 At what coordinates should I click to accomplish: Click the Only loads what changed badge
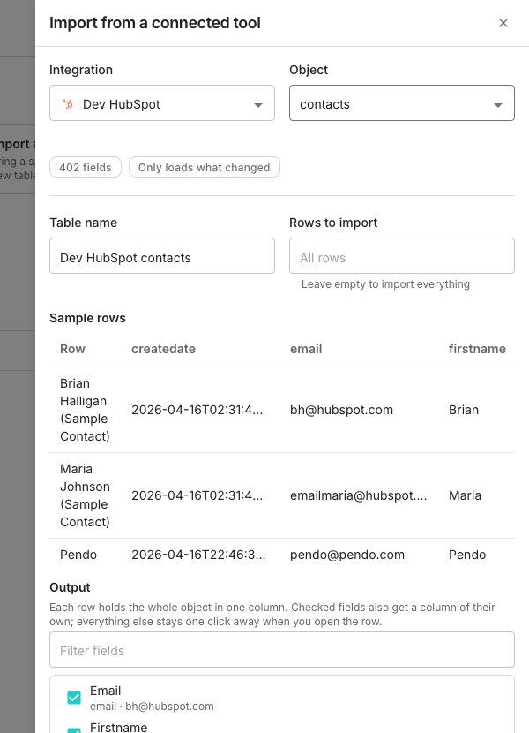(204, 167)
